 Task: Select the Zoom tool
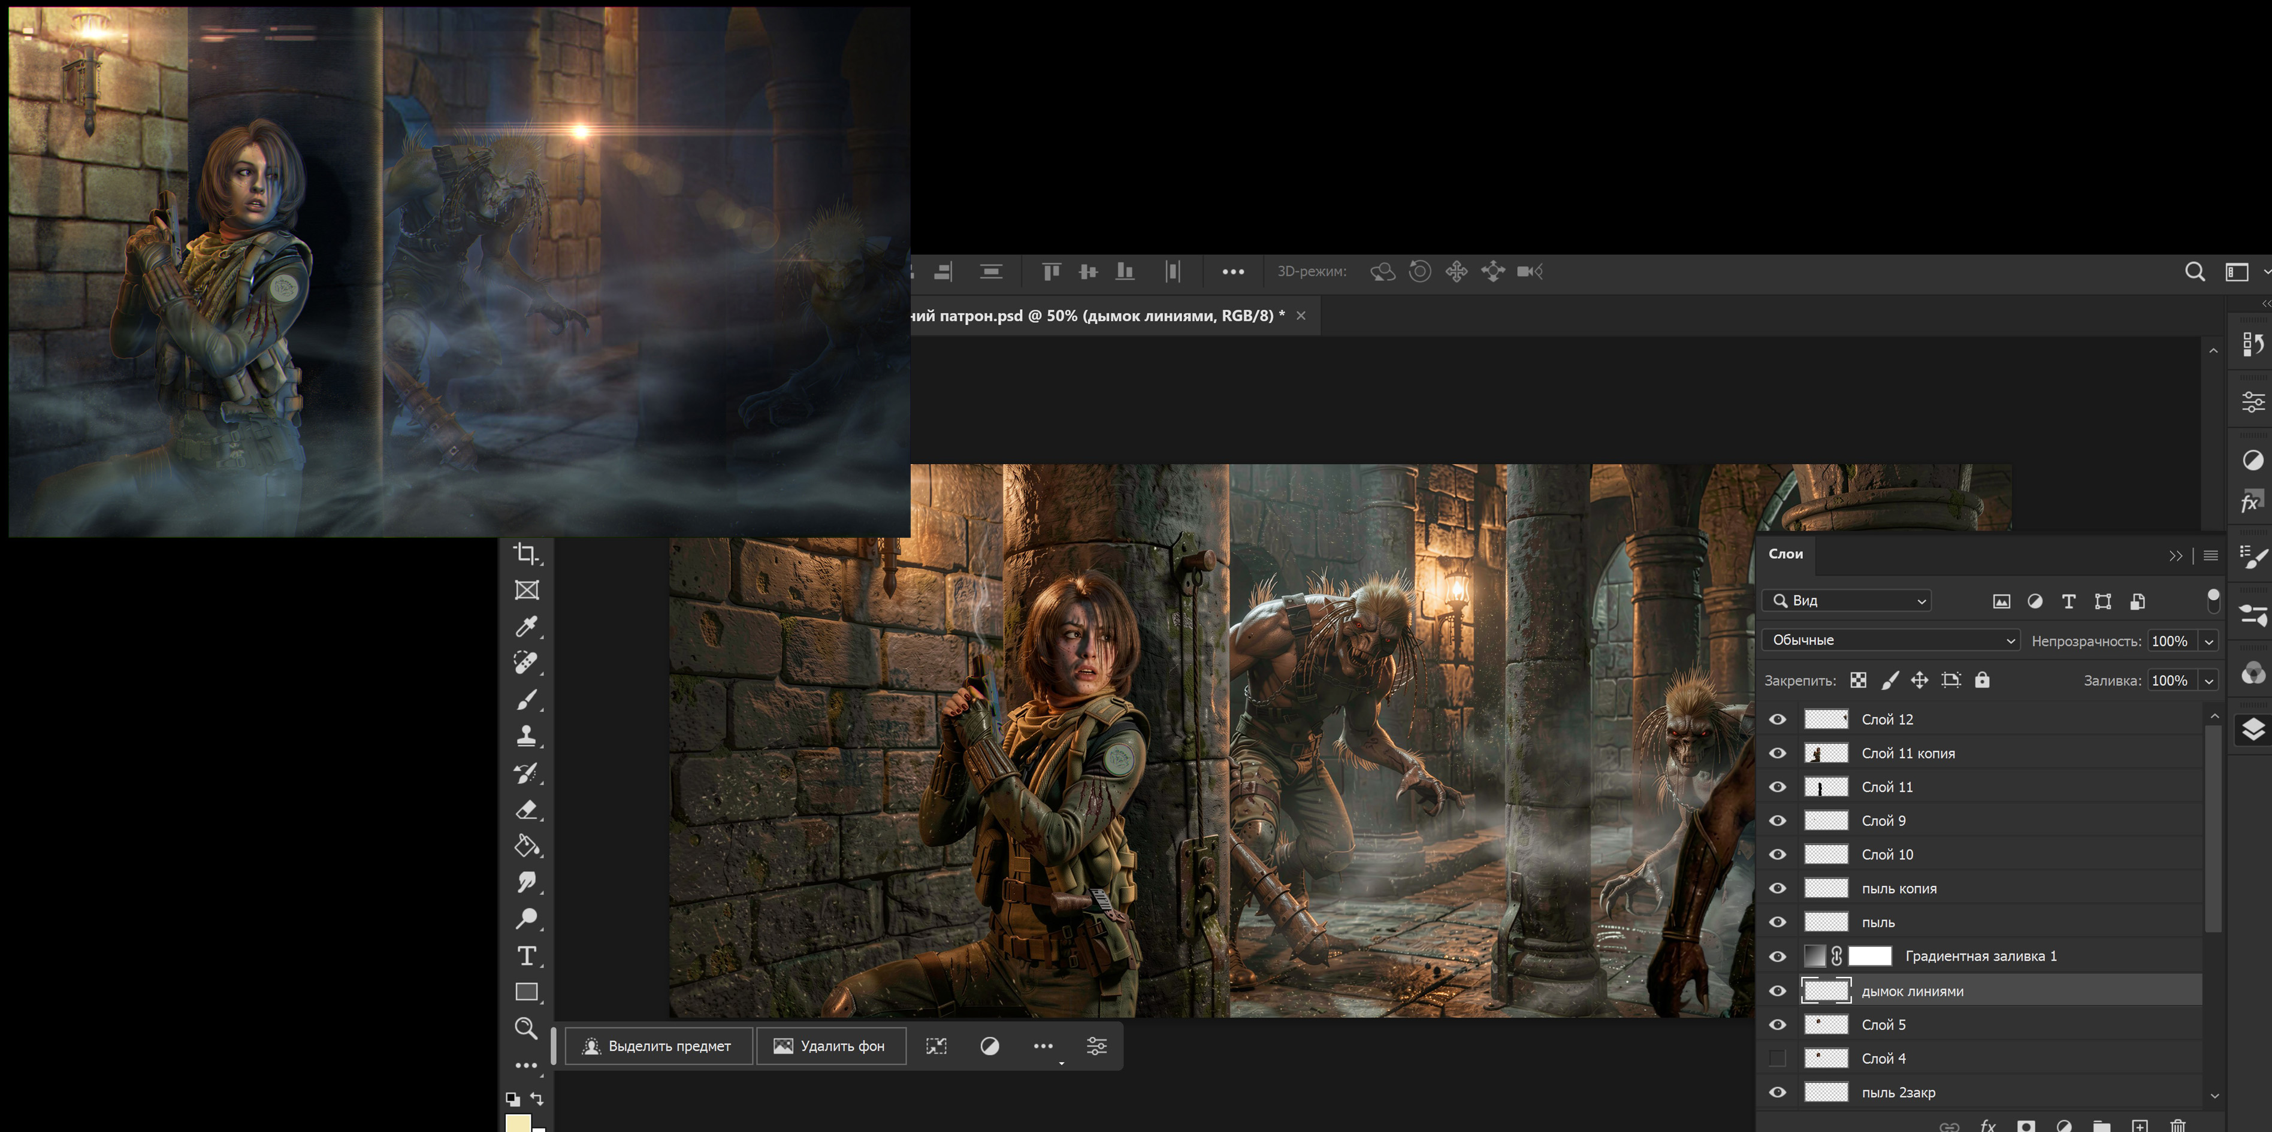pyautogui.click(x=527, y=1028)
